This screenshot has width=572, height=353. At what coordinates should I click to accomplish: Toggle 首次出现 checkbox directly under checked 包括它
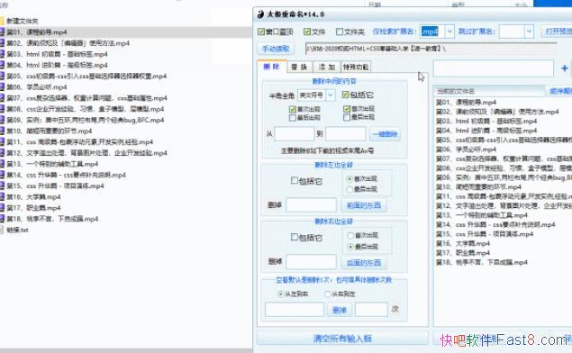coord(347,109)
